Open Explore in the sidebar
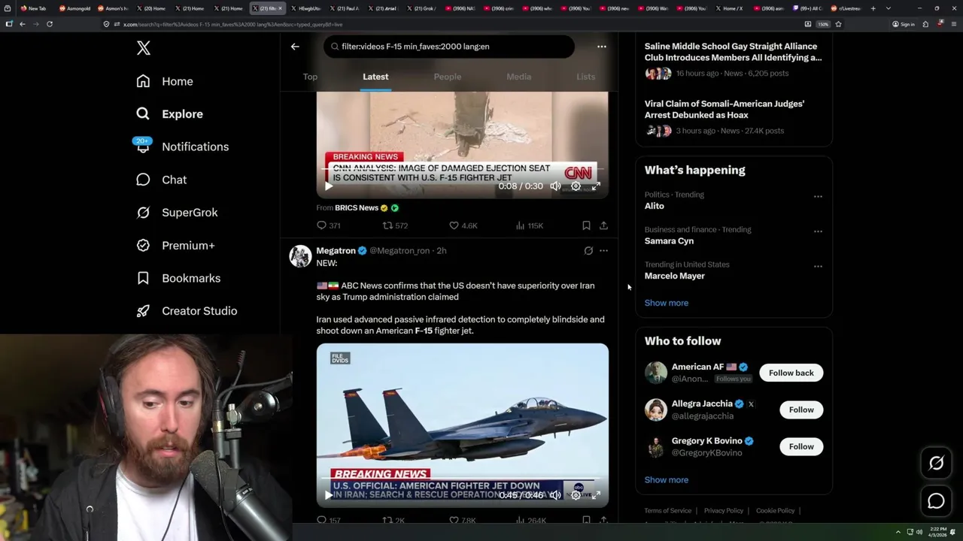The height and width of the screenshot is (541, 963). [x=169, y=114]
